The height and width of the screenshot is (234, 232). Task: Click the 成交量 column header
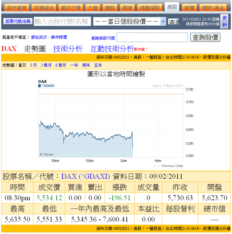click(148, 187)
